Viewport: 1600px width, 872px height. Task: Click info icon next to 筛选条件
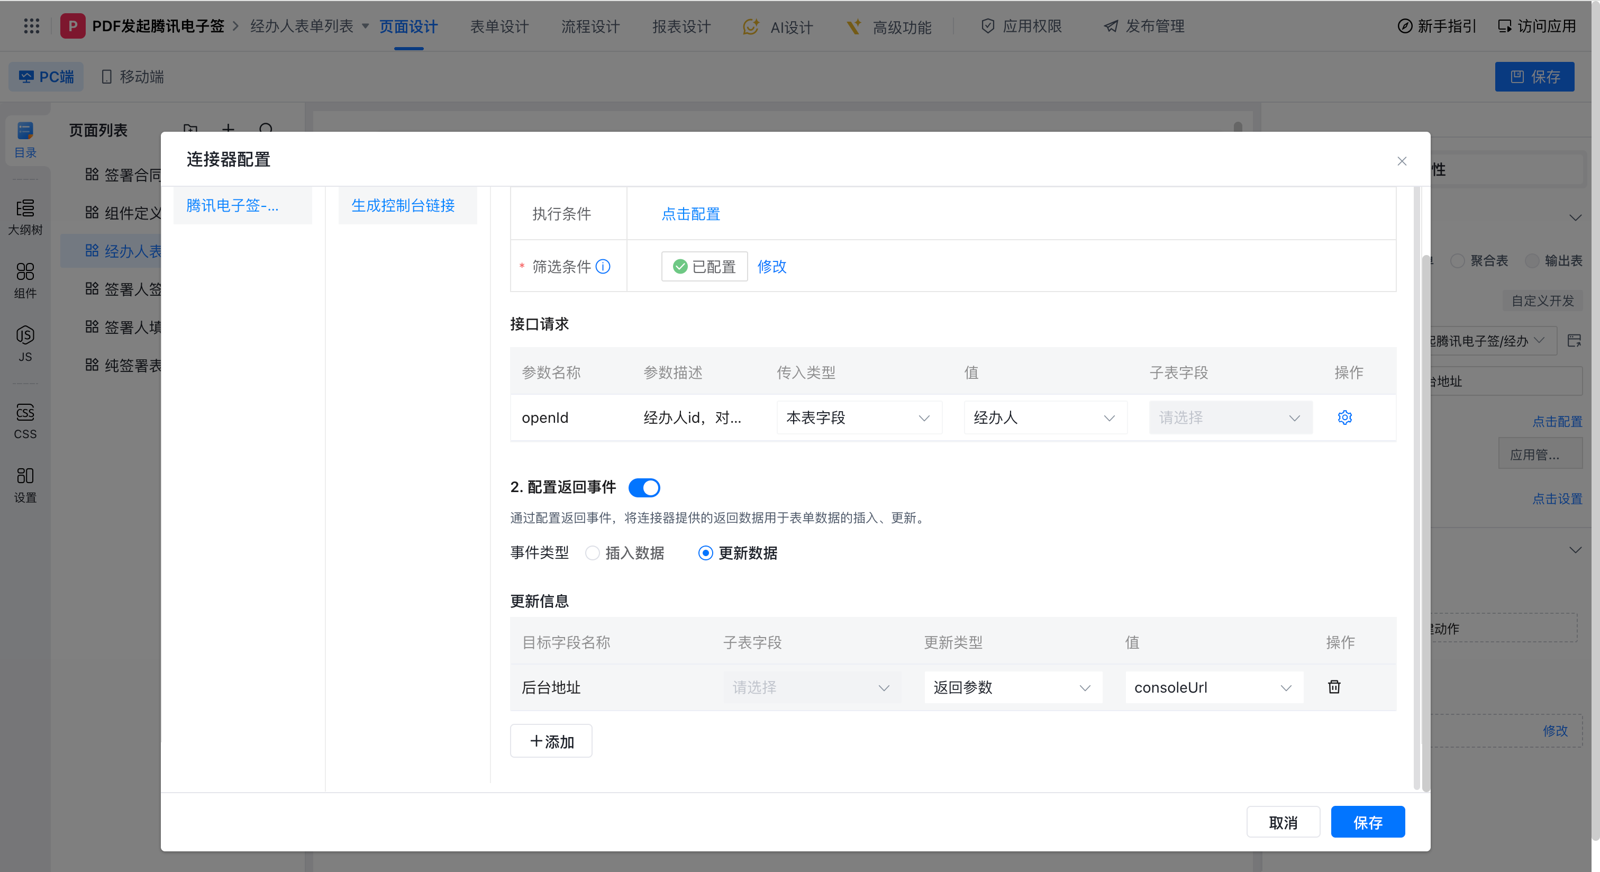point(603,267)
